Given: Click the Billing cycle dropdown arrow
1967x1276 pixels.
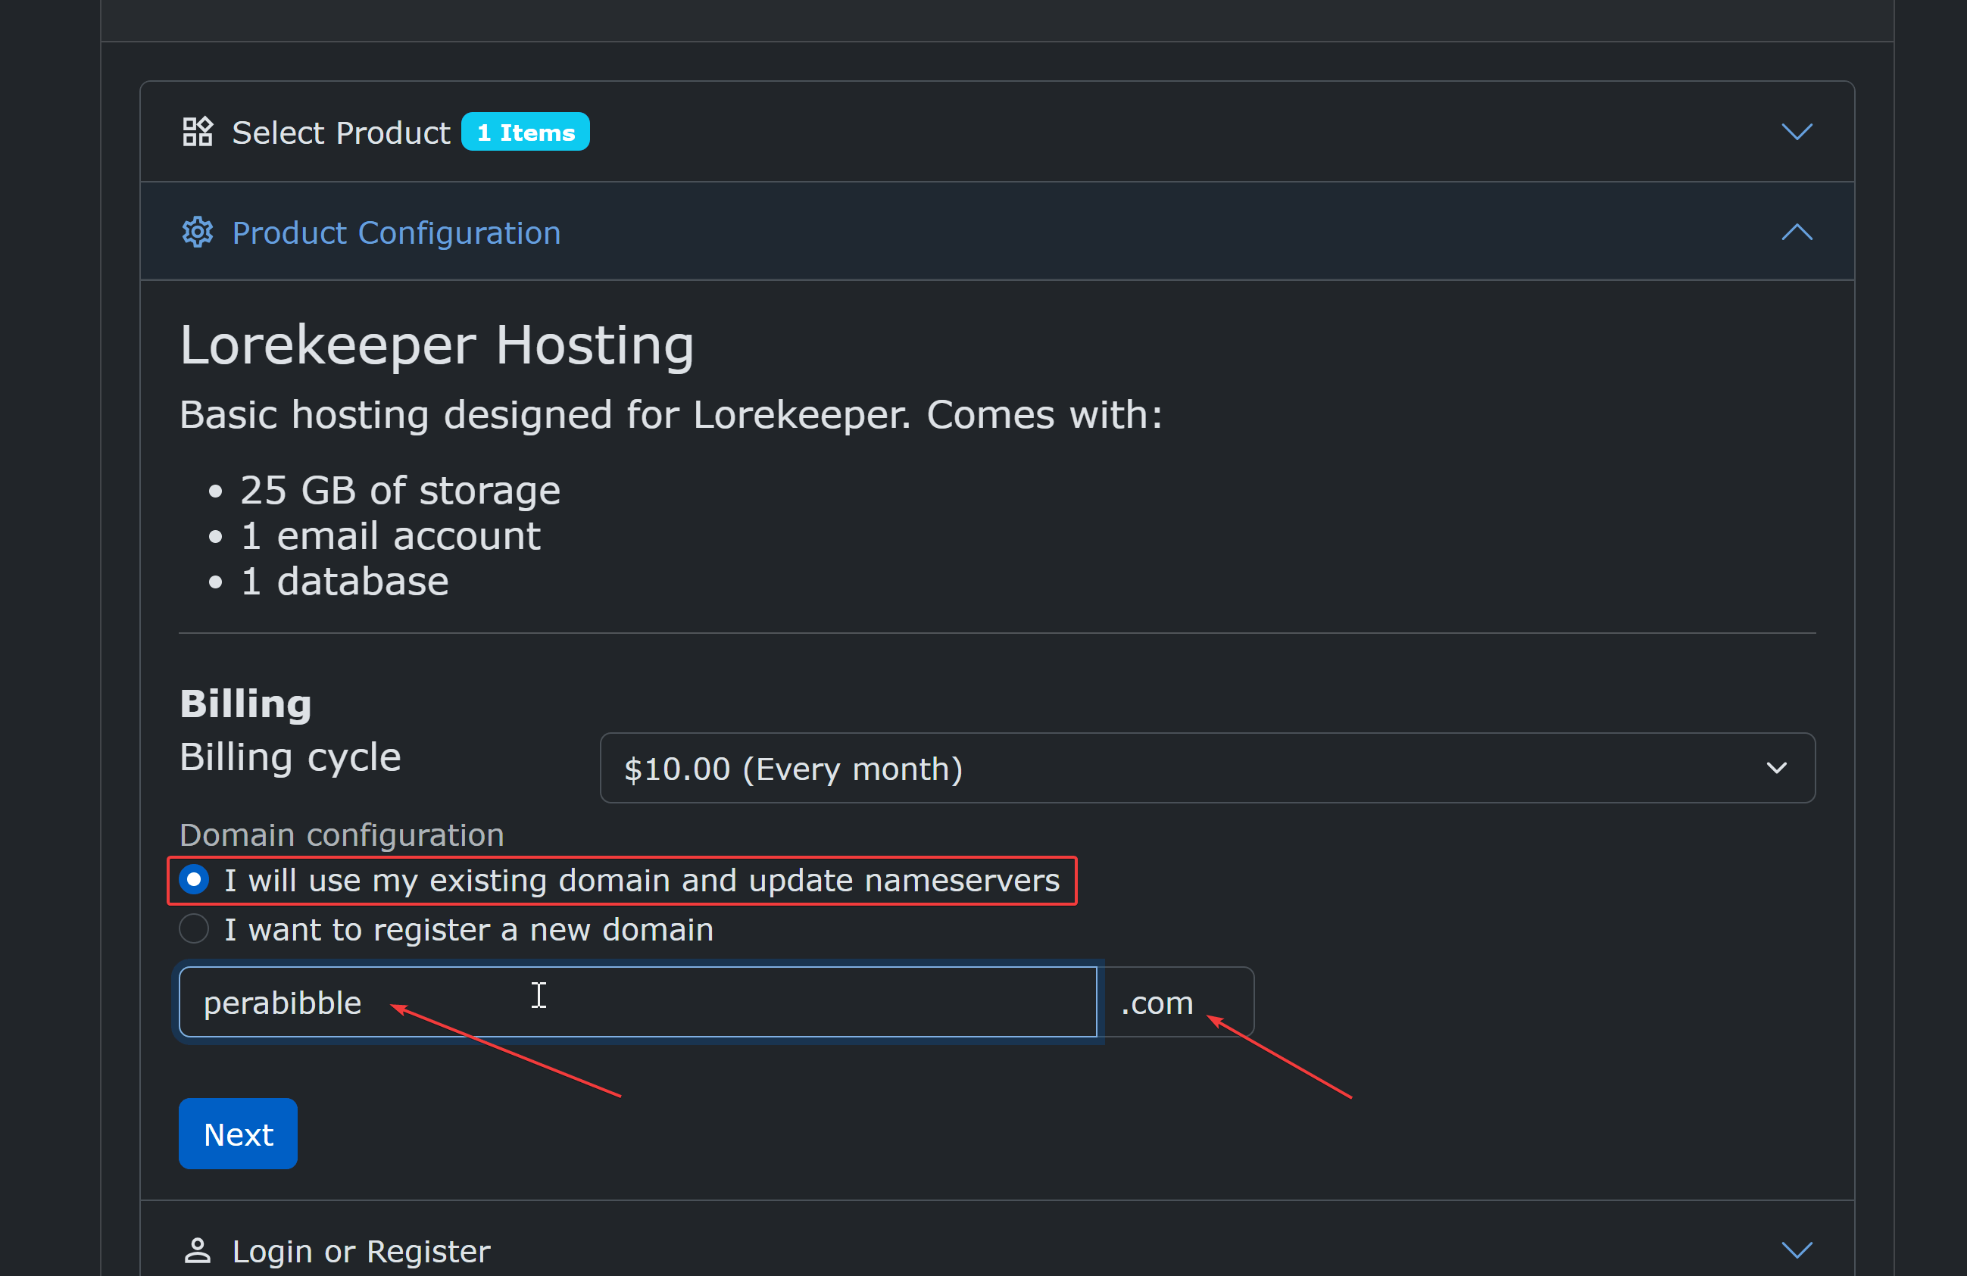Looking at the screenshot, I should (x=1776, y=769).
